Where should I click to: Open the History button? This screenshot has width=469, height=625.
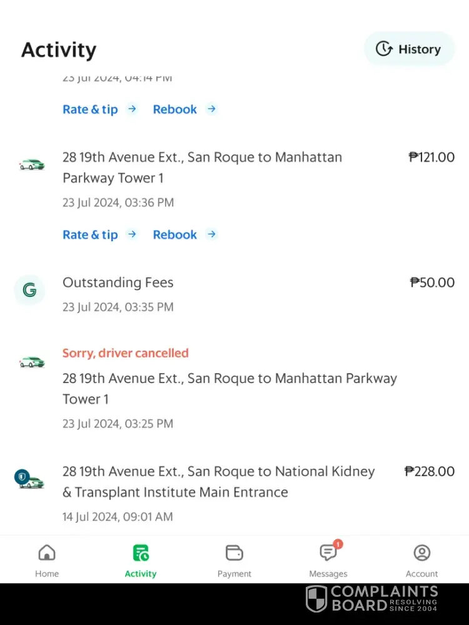(409, 49)
